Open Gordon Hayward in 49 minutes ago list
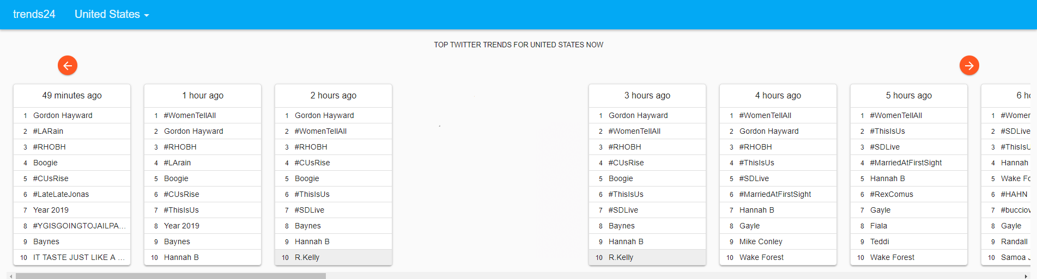The image size is (1037, 279). click(63, 115)
